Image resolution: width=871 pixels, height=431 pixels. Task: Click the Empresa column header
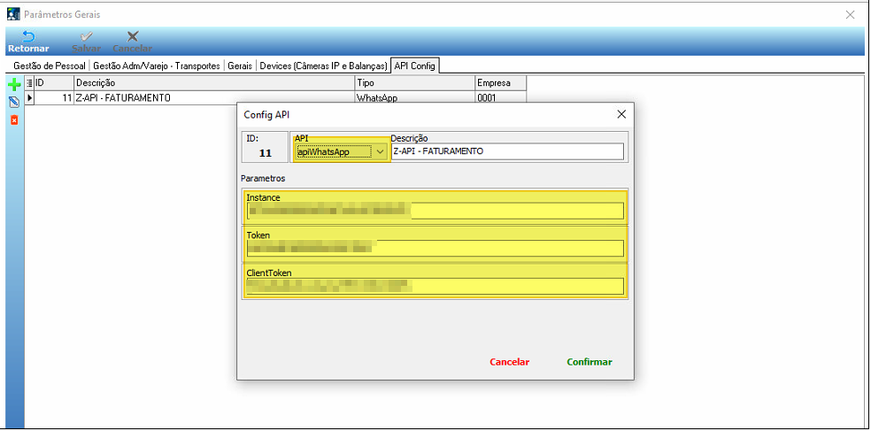(x=500, y=83)
